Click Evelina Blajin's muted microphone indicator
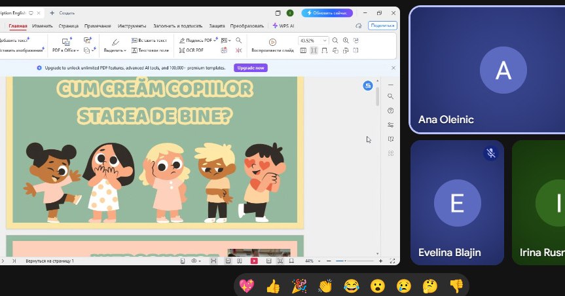The image size is (565, 296). point(491,153)
